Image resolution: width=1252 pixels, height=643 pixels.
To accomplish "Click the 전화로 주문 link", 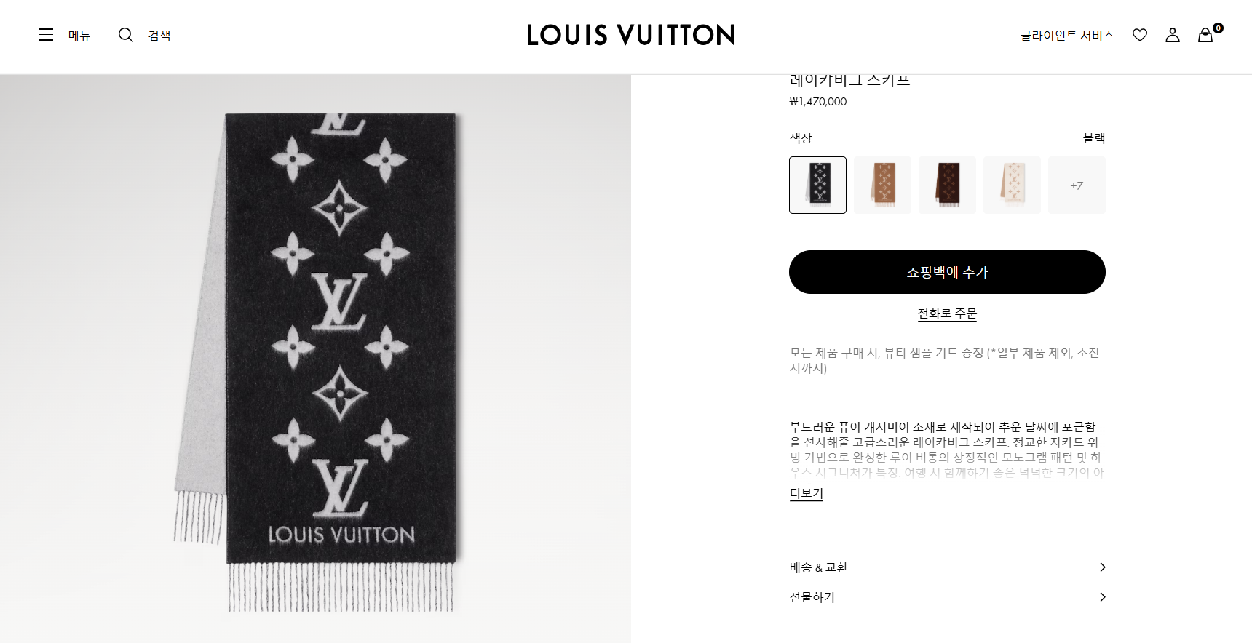I will (947, 313).
